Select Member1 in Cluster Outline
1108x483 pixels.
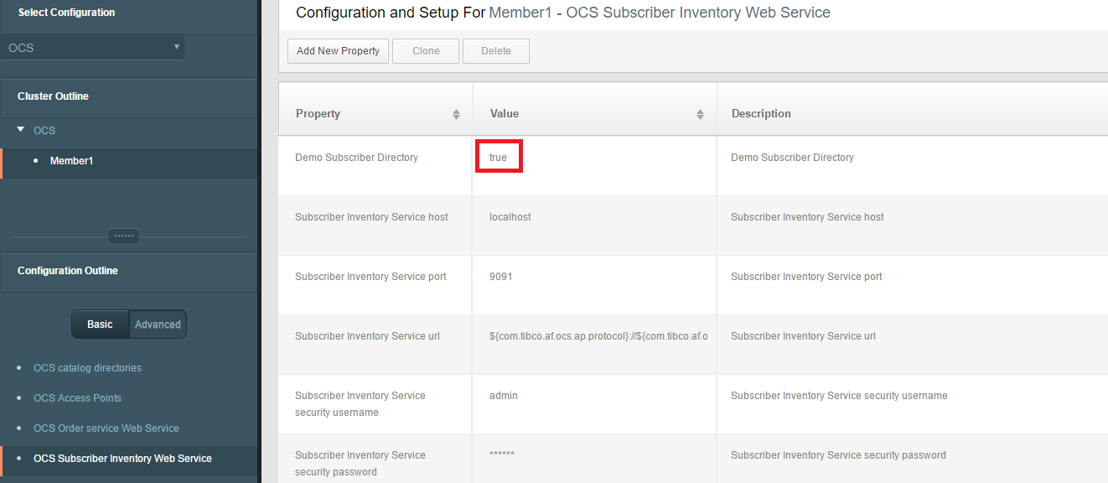coord(71,161)
